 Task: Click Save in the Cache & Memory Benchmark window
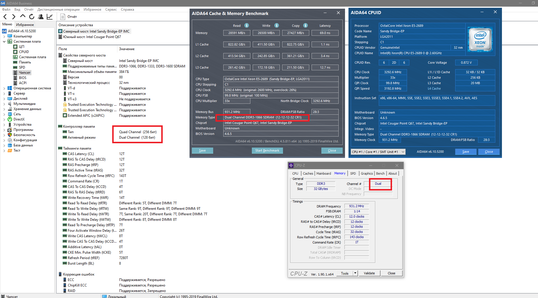(203, 150)
